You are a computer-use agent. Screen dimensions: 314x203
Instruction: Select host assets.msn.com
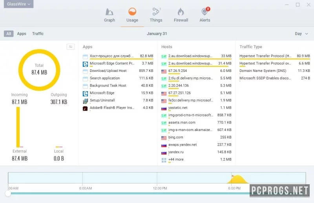(x=196, y=122)
